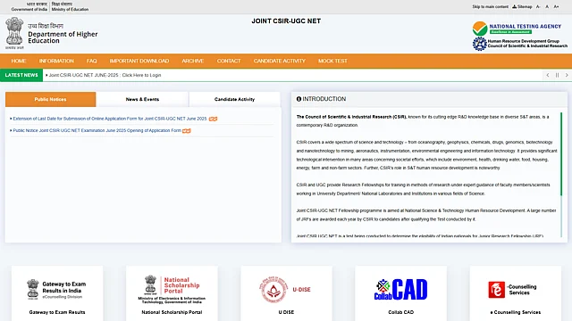Open the ARCHIVE menu item
572x321 pixels.
tap(193, 62)
